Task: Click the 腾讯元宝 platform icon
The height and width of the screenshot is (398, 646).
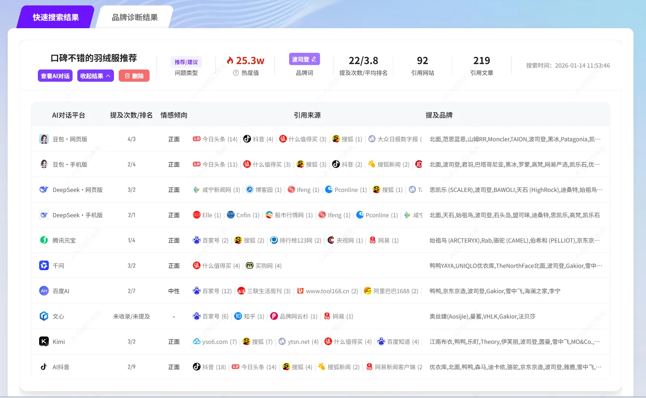Action: [x=44, y=240]
